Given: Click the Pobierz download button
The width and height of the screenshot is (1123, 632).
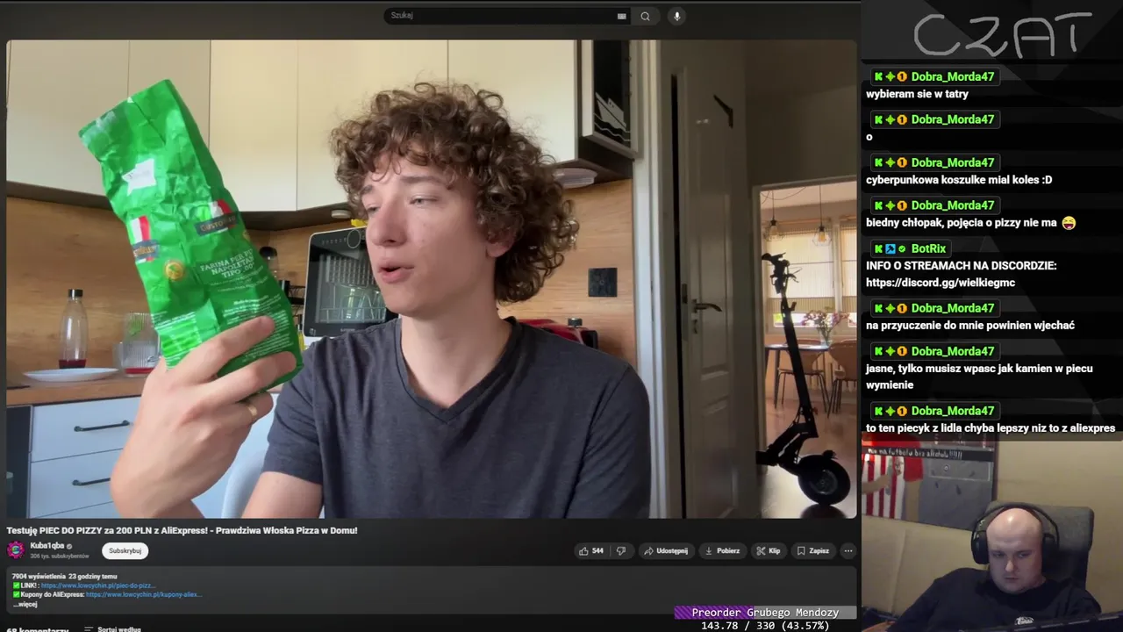Looking at the screenshot, I should click(722, 550).
